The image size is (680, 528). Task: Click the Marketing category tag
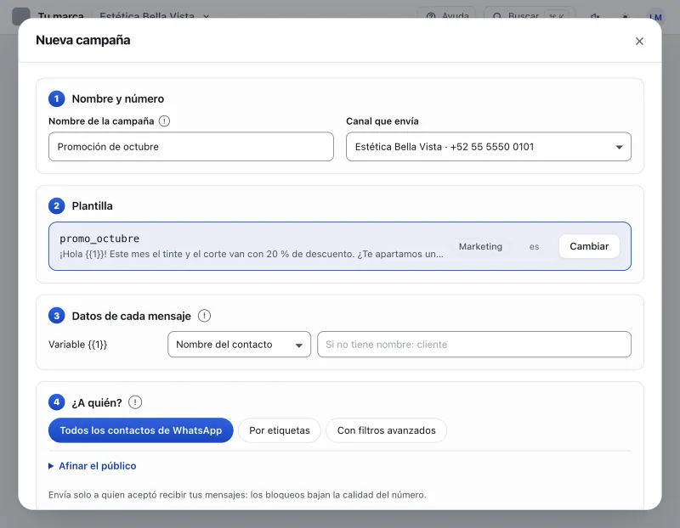(480, 246)
